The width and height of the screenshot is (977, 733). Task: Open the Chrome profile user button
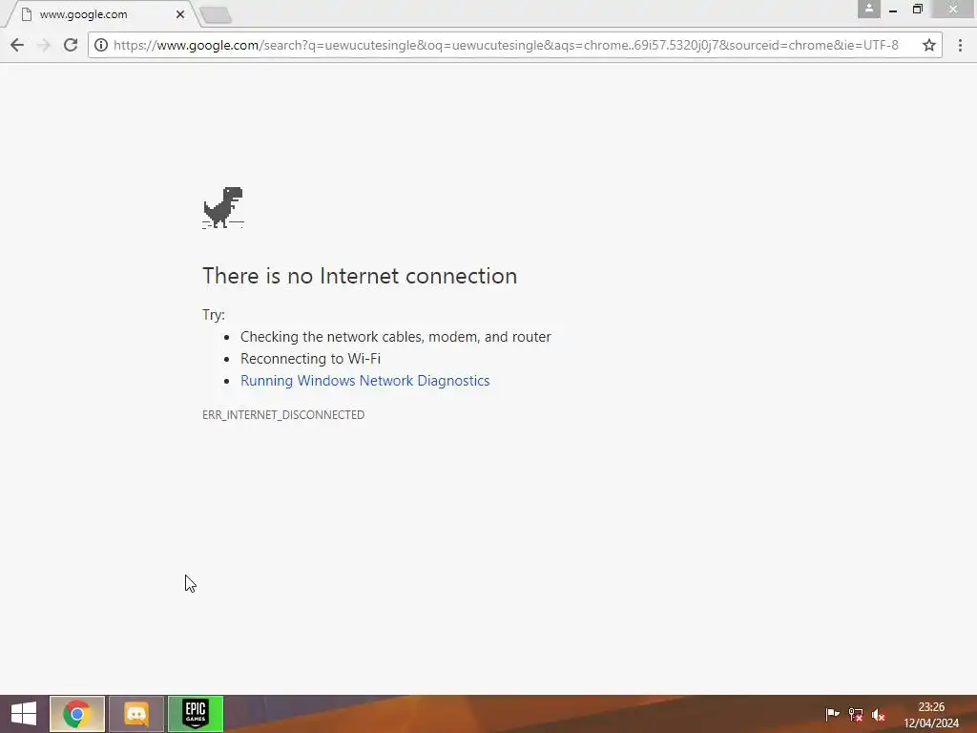point(868,9)
